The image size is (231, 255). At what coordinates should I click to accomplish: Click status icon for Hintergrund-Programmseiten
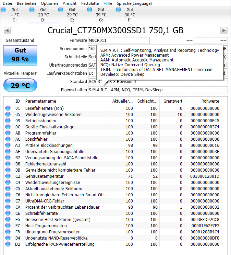point(8,232)
